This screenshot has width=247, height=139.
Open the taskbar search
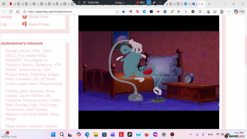(62, 135)
